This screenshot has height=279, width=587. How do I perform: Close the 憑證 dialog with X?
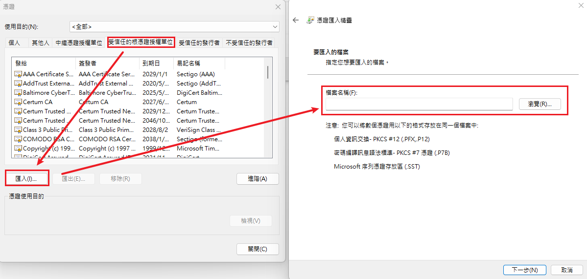pos(278,7)
